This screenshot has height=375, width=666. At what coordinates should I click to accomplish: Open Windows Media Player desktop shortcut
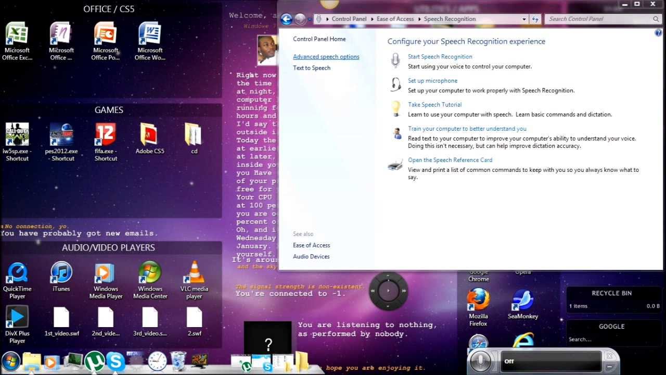[106, 281]
